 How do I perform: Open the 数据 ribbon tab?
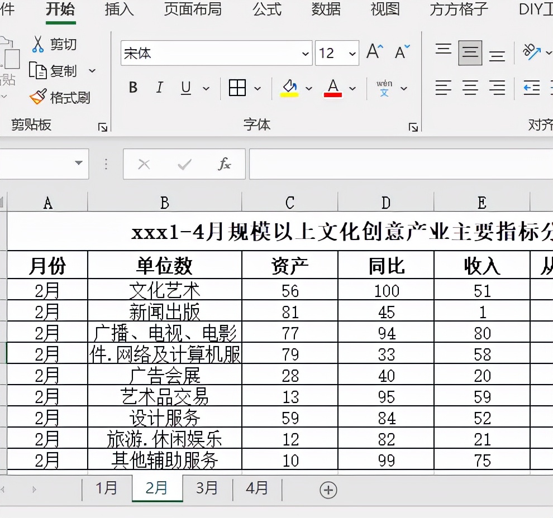tap(325, 9)
